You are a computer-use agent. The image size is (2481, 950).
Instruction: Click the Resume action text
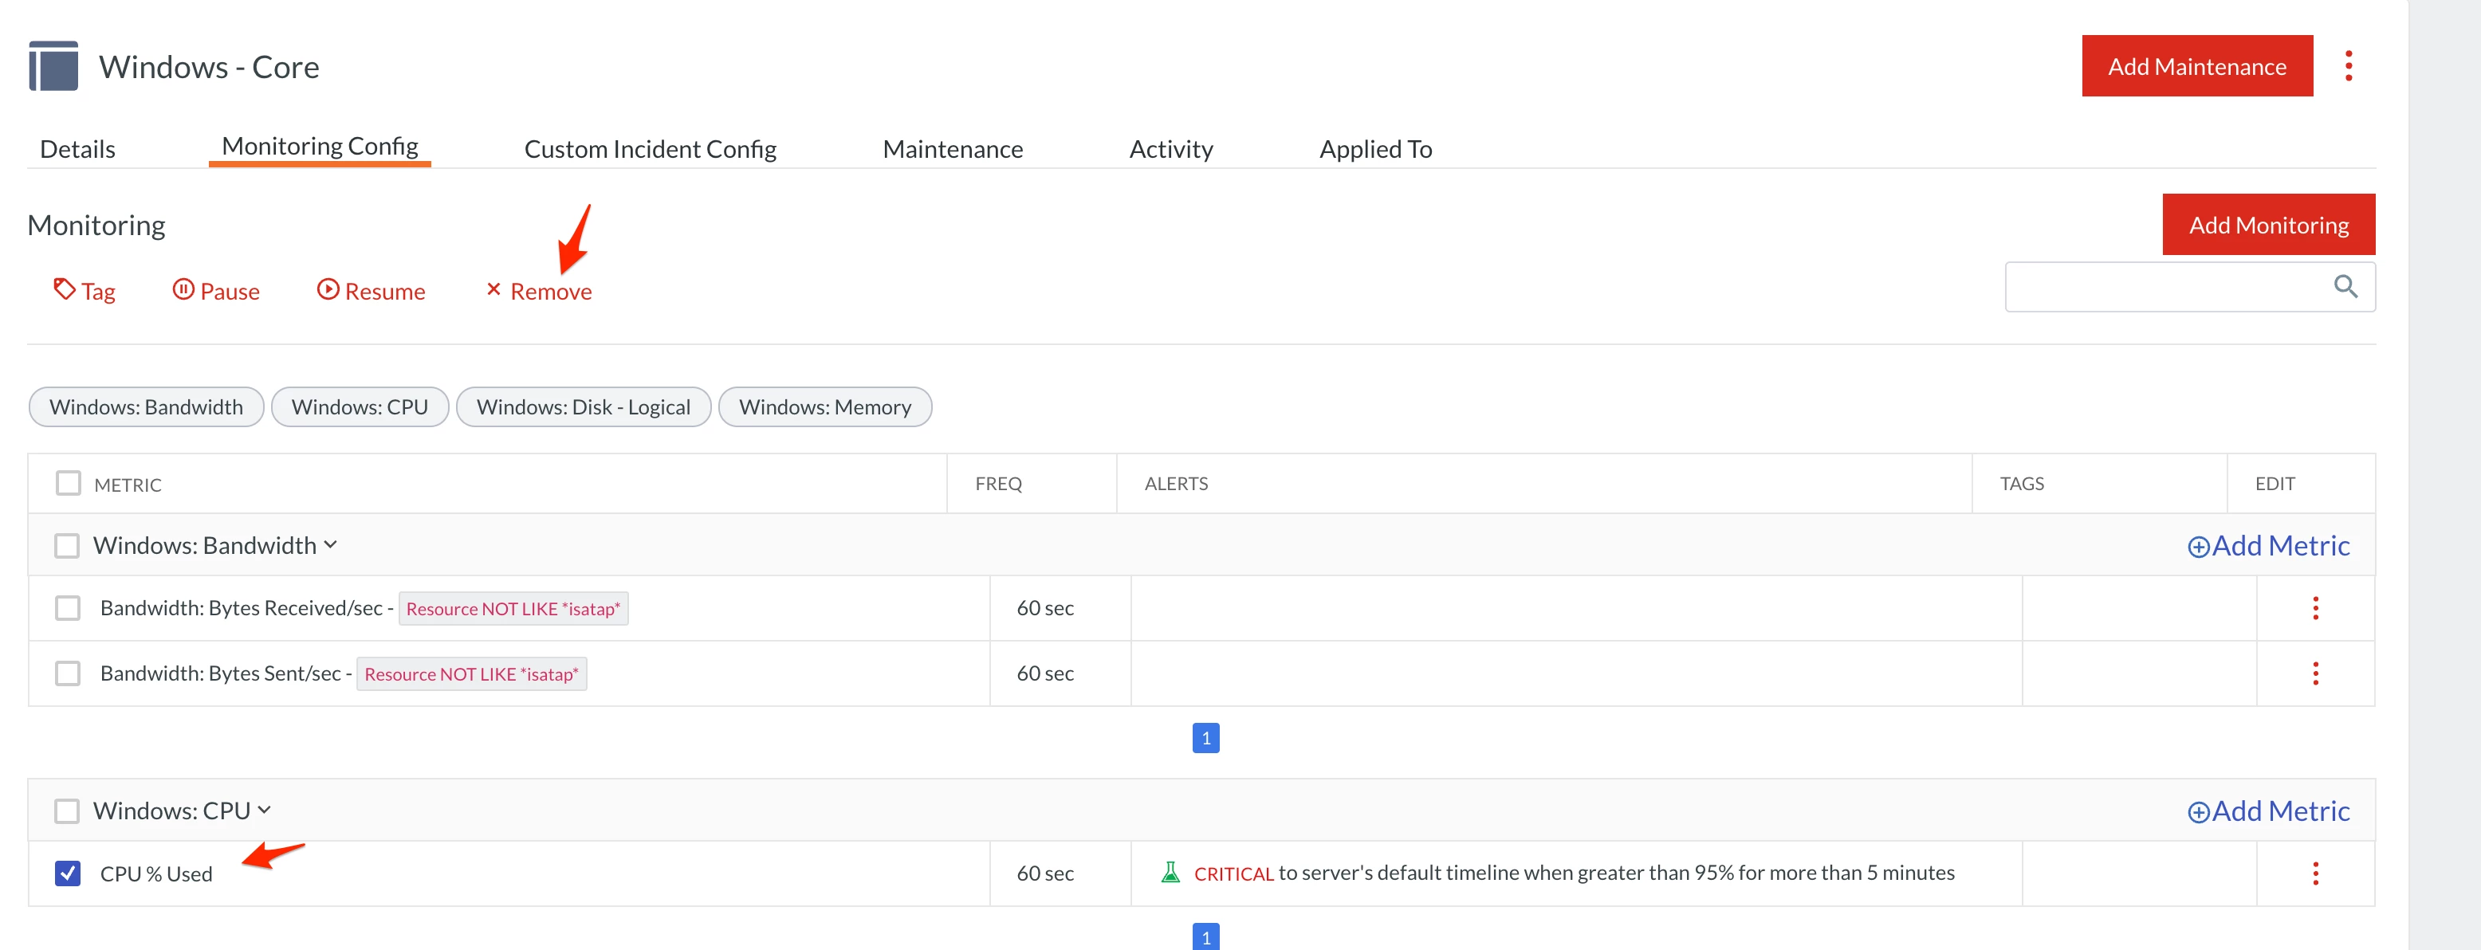385,291
